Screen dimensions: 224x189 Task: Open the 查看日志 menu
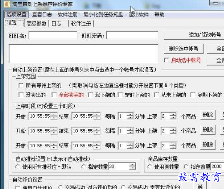pos(42,15)
